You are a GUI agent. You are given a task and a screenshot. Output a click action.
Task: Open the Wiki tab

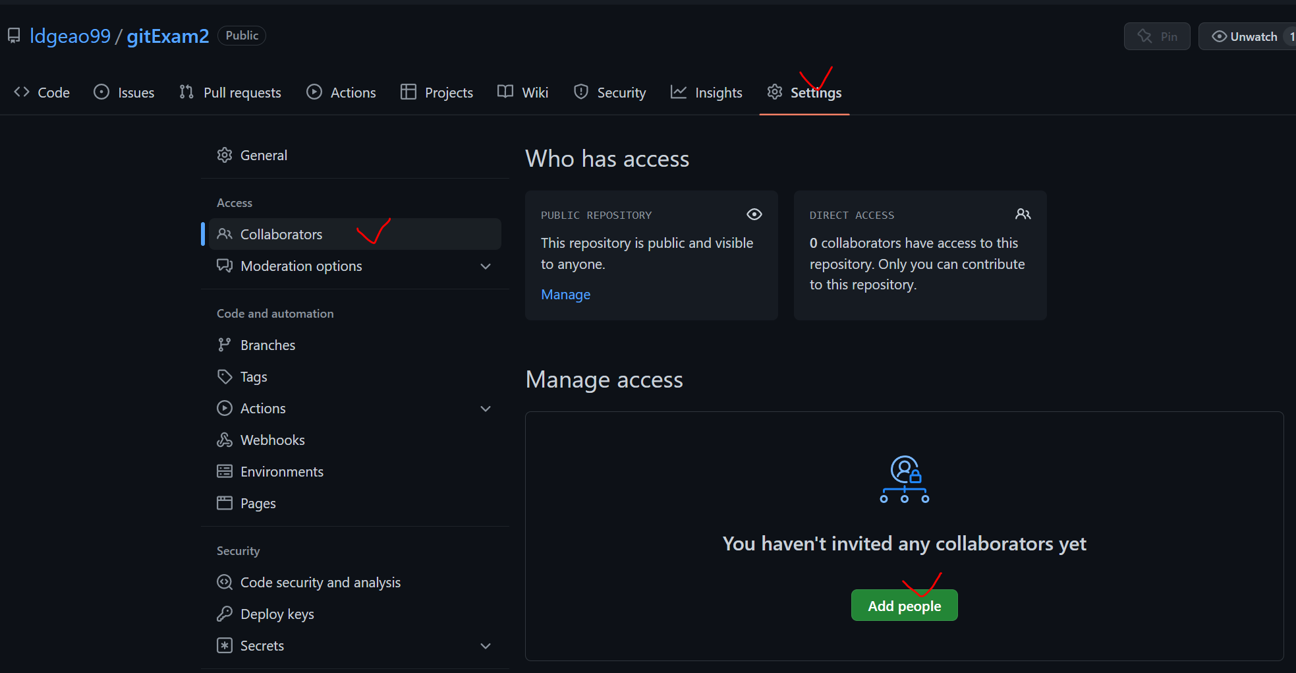click(522, 92)
